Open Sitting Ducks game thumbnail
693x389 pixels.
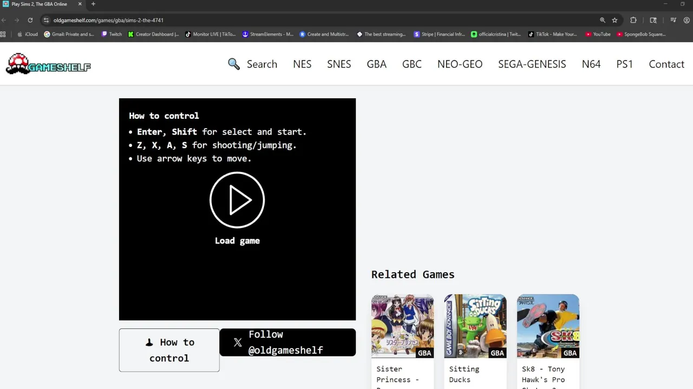click(x=475, y=326)
